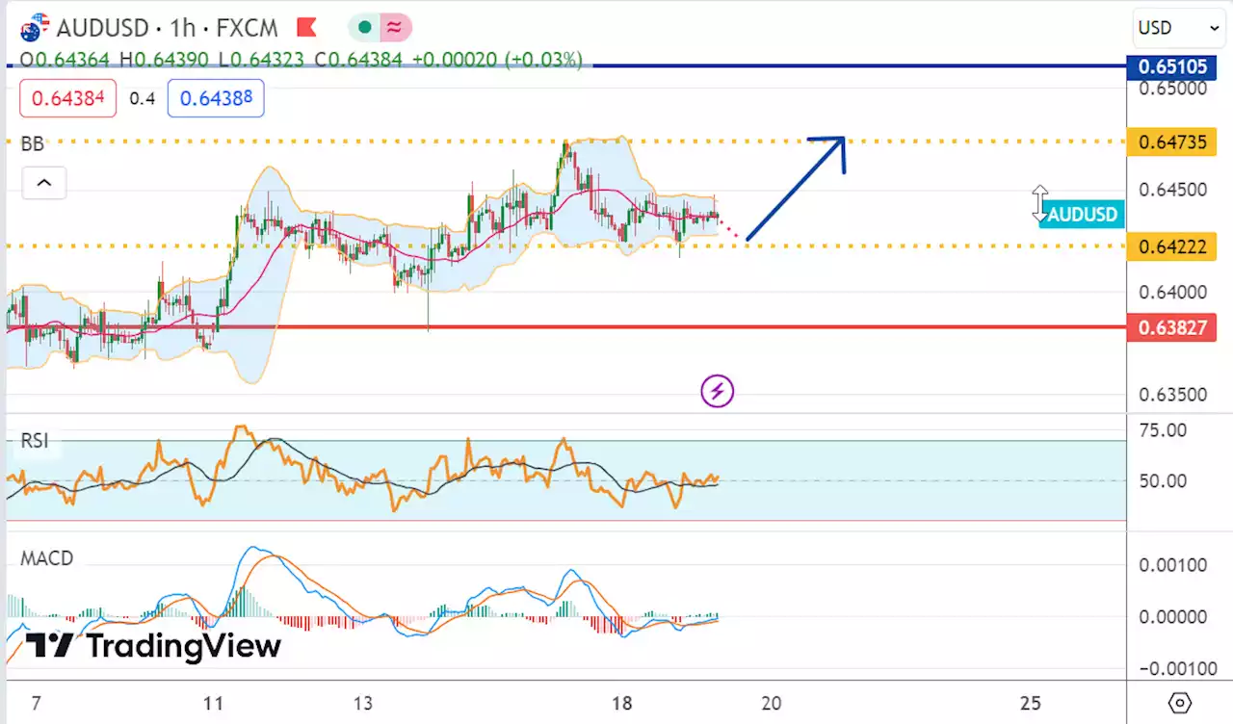Screen dimensions: 1233x724
Task: Click the yellow 0.64222 price label
Action: click(x=1172, y=246)
